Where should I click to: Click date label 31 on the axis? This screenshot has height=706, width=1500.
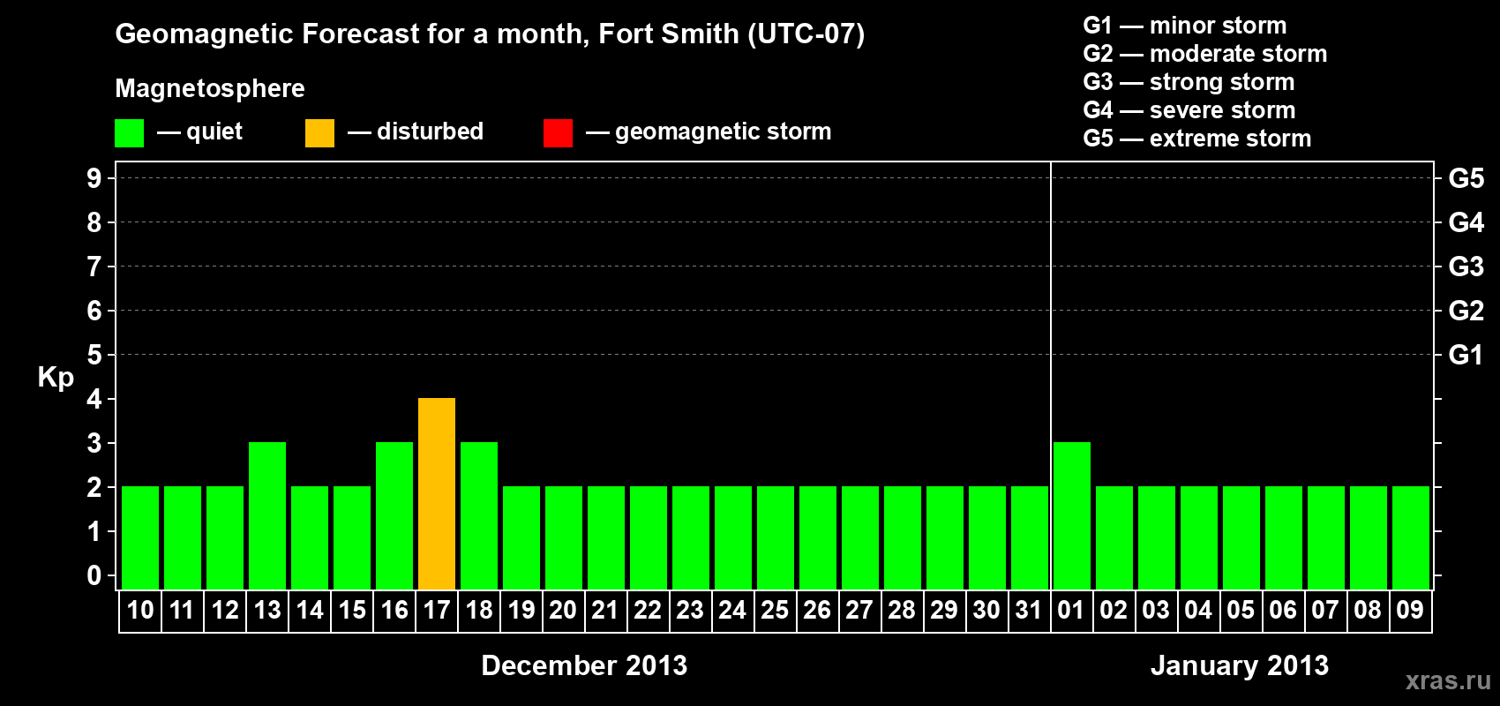tap(1029, 610)
